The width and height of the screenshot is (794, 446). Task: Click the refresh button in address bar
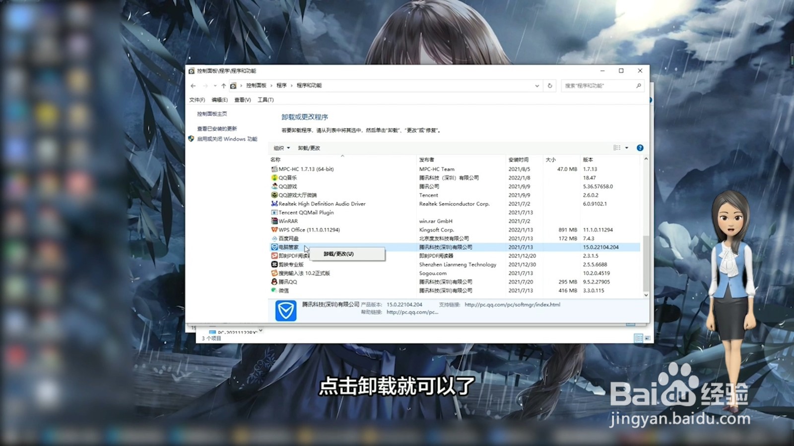[550, 86]
